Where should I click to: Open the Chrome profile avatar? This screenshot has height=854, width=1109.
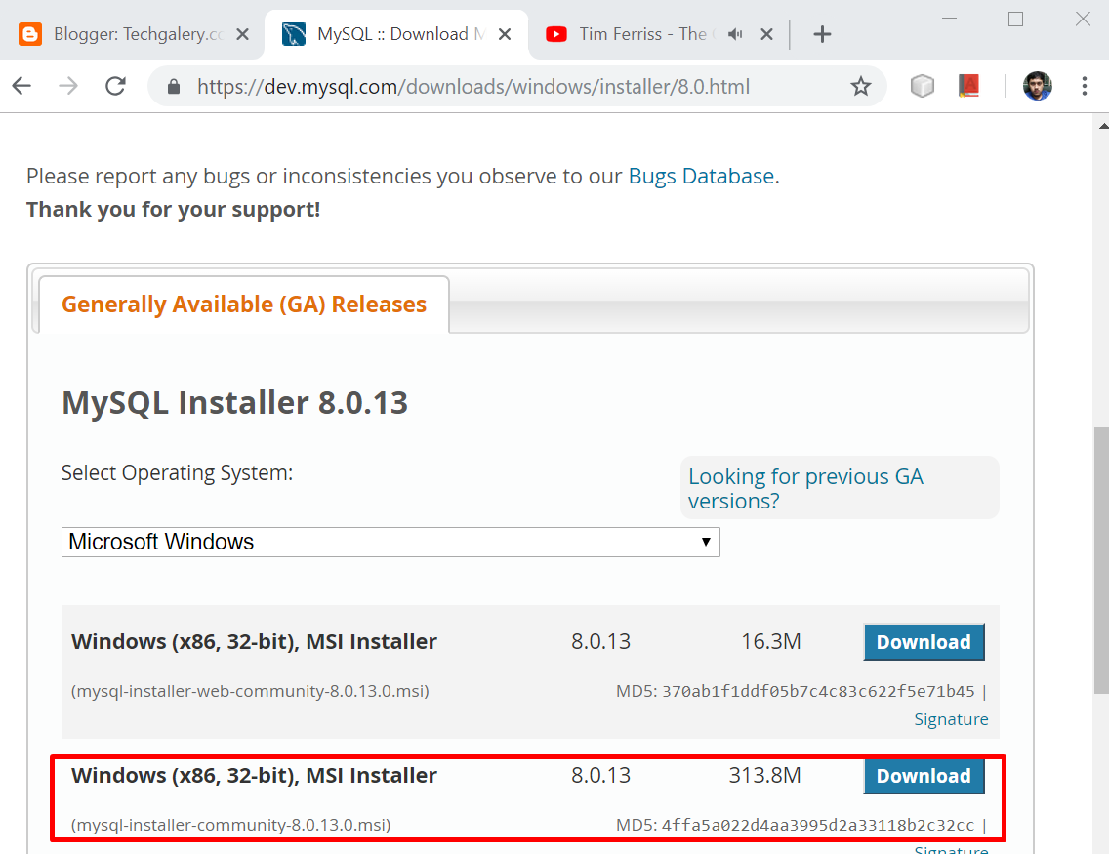click(x=1037, y=86)
